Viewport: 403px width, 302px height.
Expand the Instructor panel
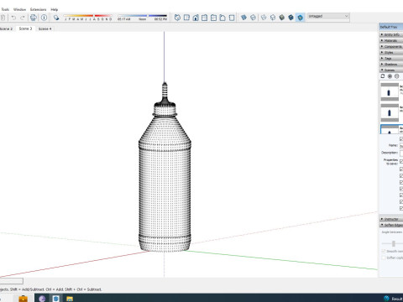point(391,219)
